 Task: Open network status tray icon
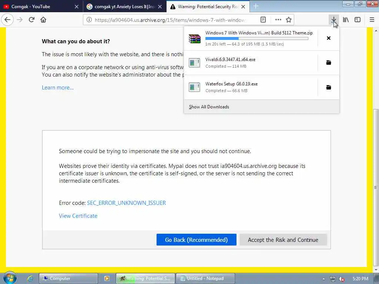point(333,279)
